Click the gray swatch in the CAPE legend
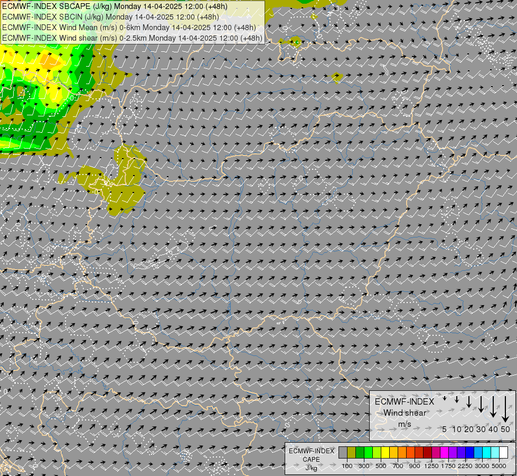Viewport: 517px width, 476px height. (x=343, y=452)
